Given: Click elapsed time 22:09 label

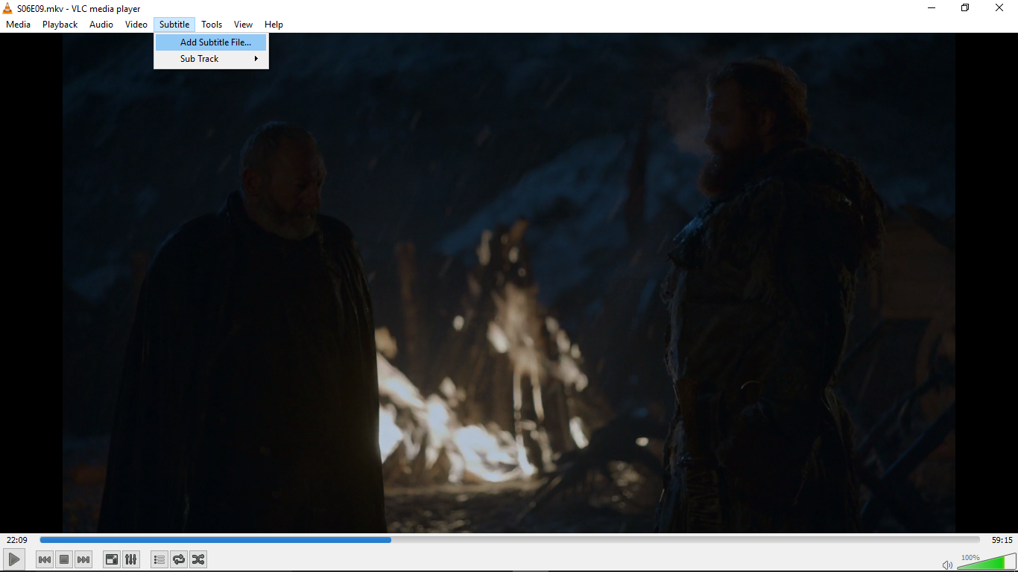Looking at the screenshot, I should [17, 540].
